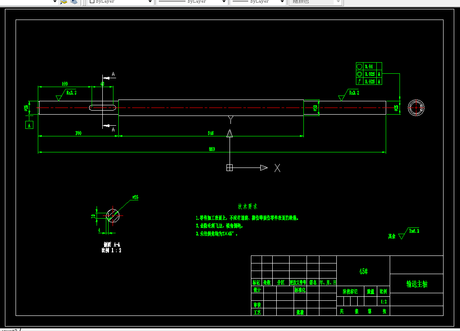Image resolution: width=460 pixels, height=331 pixels.
Task: Select the datum A box under the shaft end
Action: point(29,125)
